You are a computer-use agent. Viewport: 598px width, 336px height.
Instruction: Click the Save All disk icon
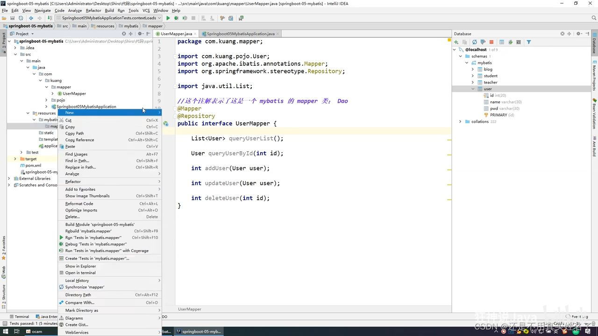13,18
